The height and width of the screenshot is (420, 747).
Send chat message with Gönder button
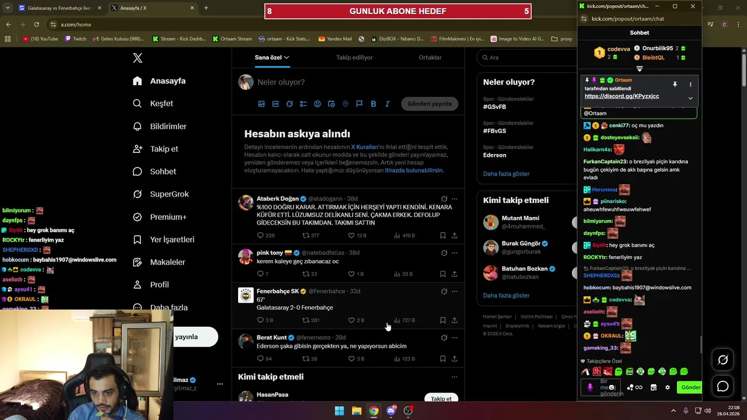pos(690,387)
